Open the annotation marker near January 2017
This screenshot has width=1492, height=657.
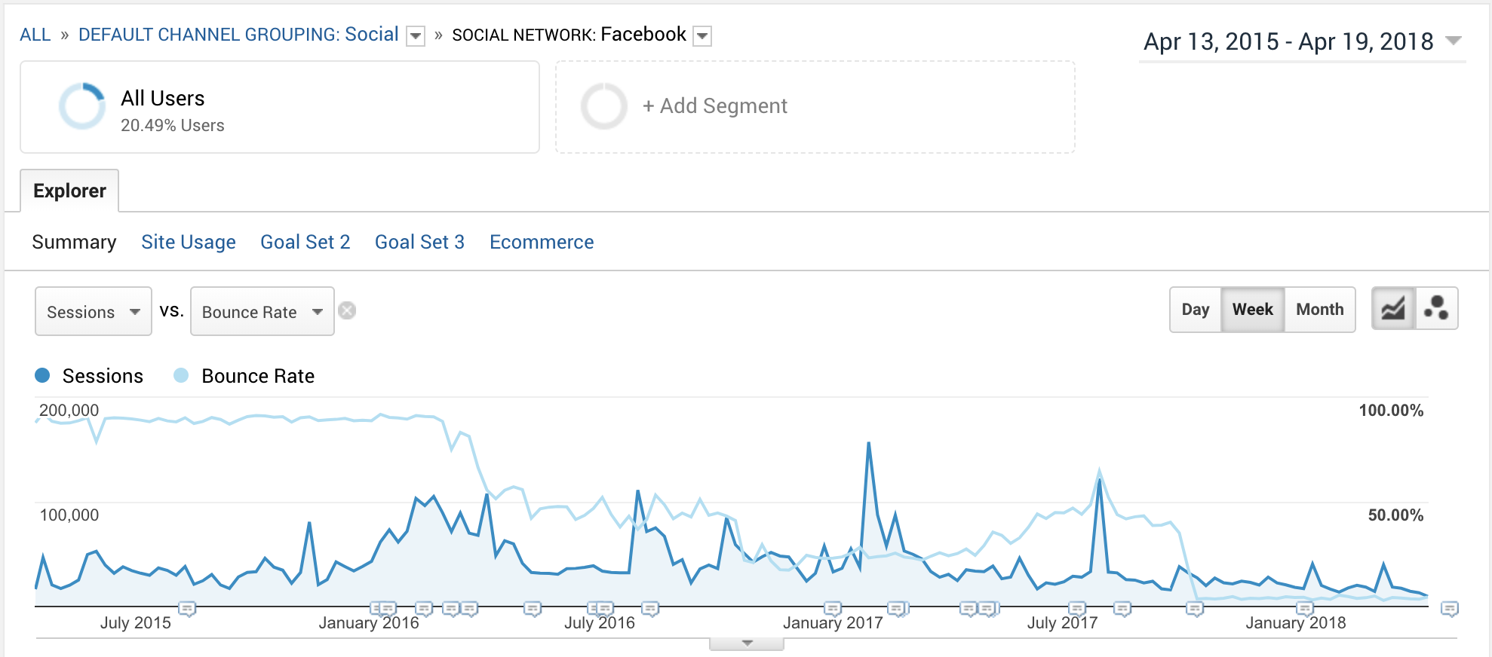(x=832, y=608)
